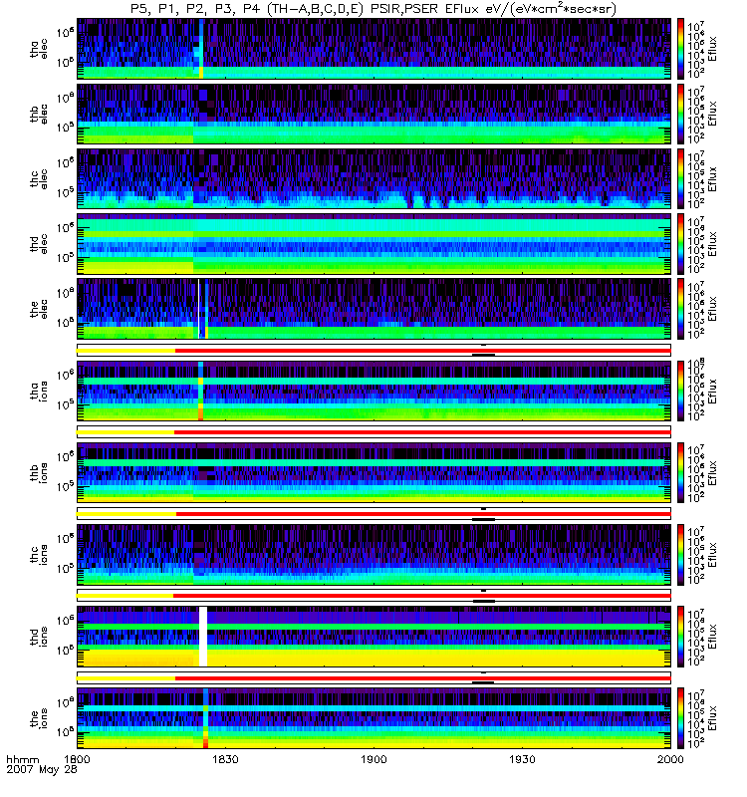Image resolution: width=747 pixels, height=797 pixels.
Task: Click the white data gap in thd ions
Action: 203,636
